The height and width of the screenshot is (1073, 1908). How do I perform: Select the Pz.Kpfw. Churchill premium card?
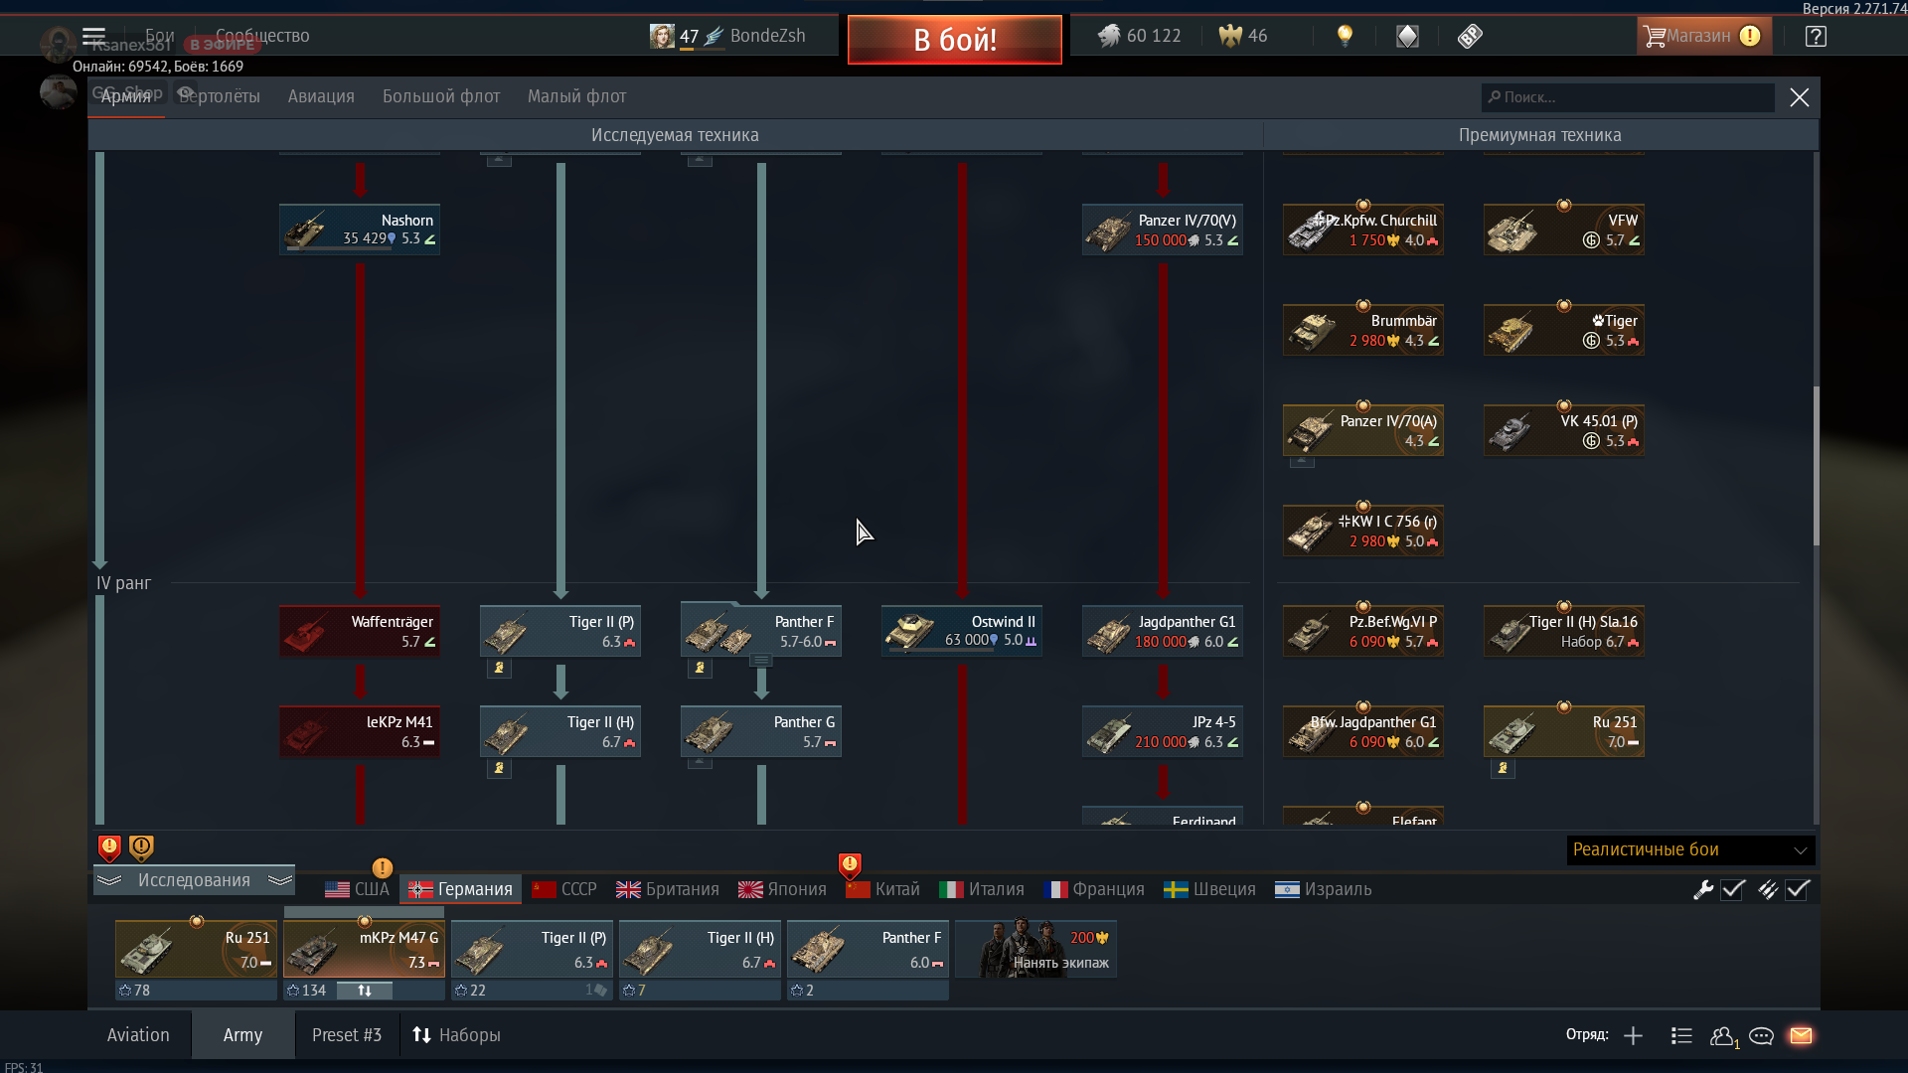tap(1363, 230)
